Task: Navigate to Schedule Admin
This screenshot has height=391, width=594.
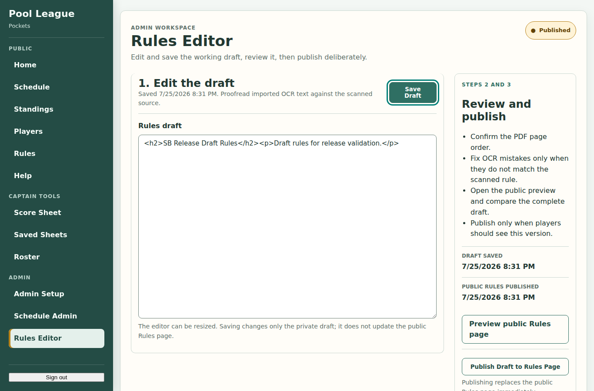Action: [x=57, y=316]
